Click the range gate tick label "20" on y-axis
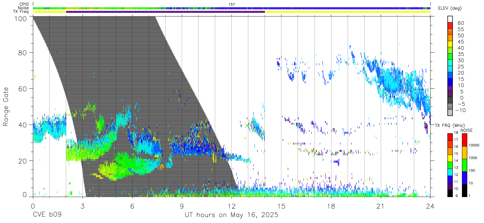Viewport: 484px width, 223px height. (23, 161)
